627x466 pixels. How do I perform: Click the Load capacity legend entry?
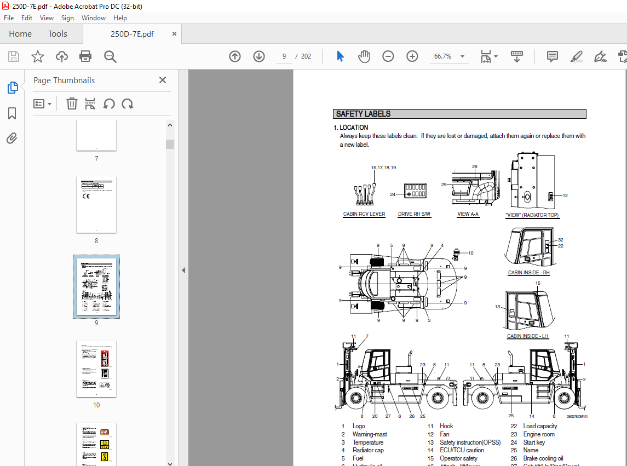point(540,427)
